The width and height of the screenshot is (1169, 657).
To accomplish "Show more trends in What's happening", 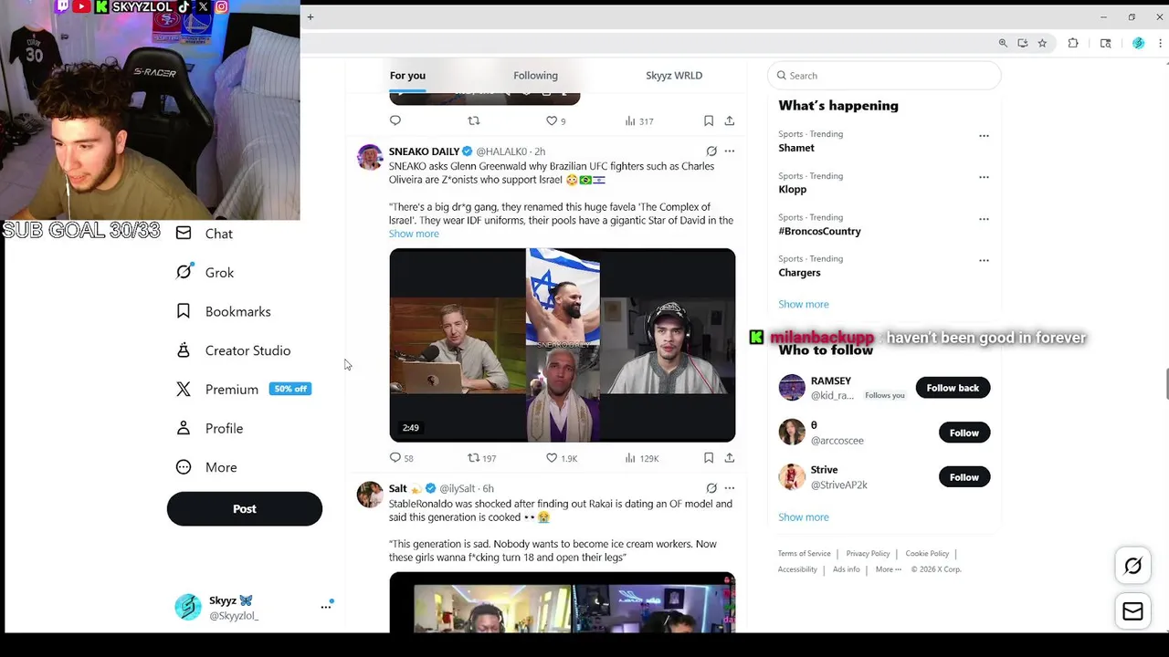I will coord(804,304).
